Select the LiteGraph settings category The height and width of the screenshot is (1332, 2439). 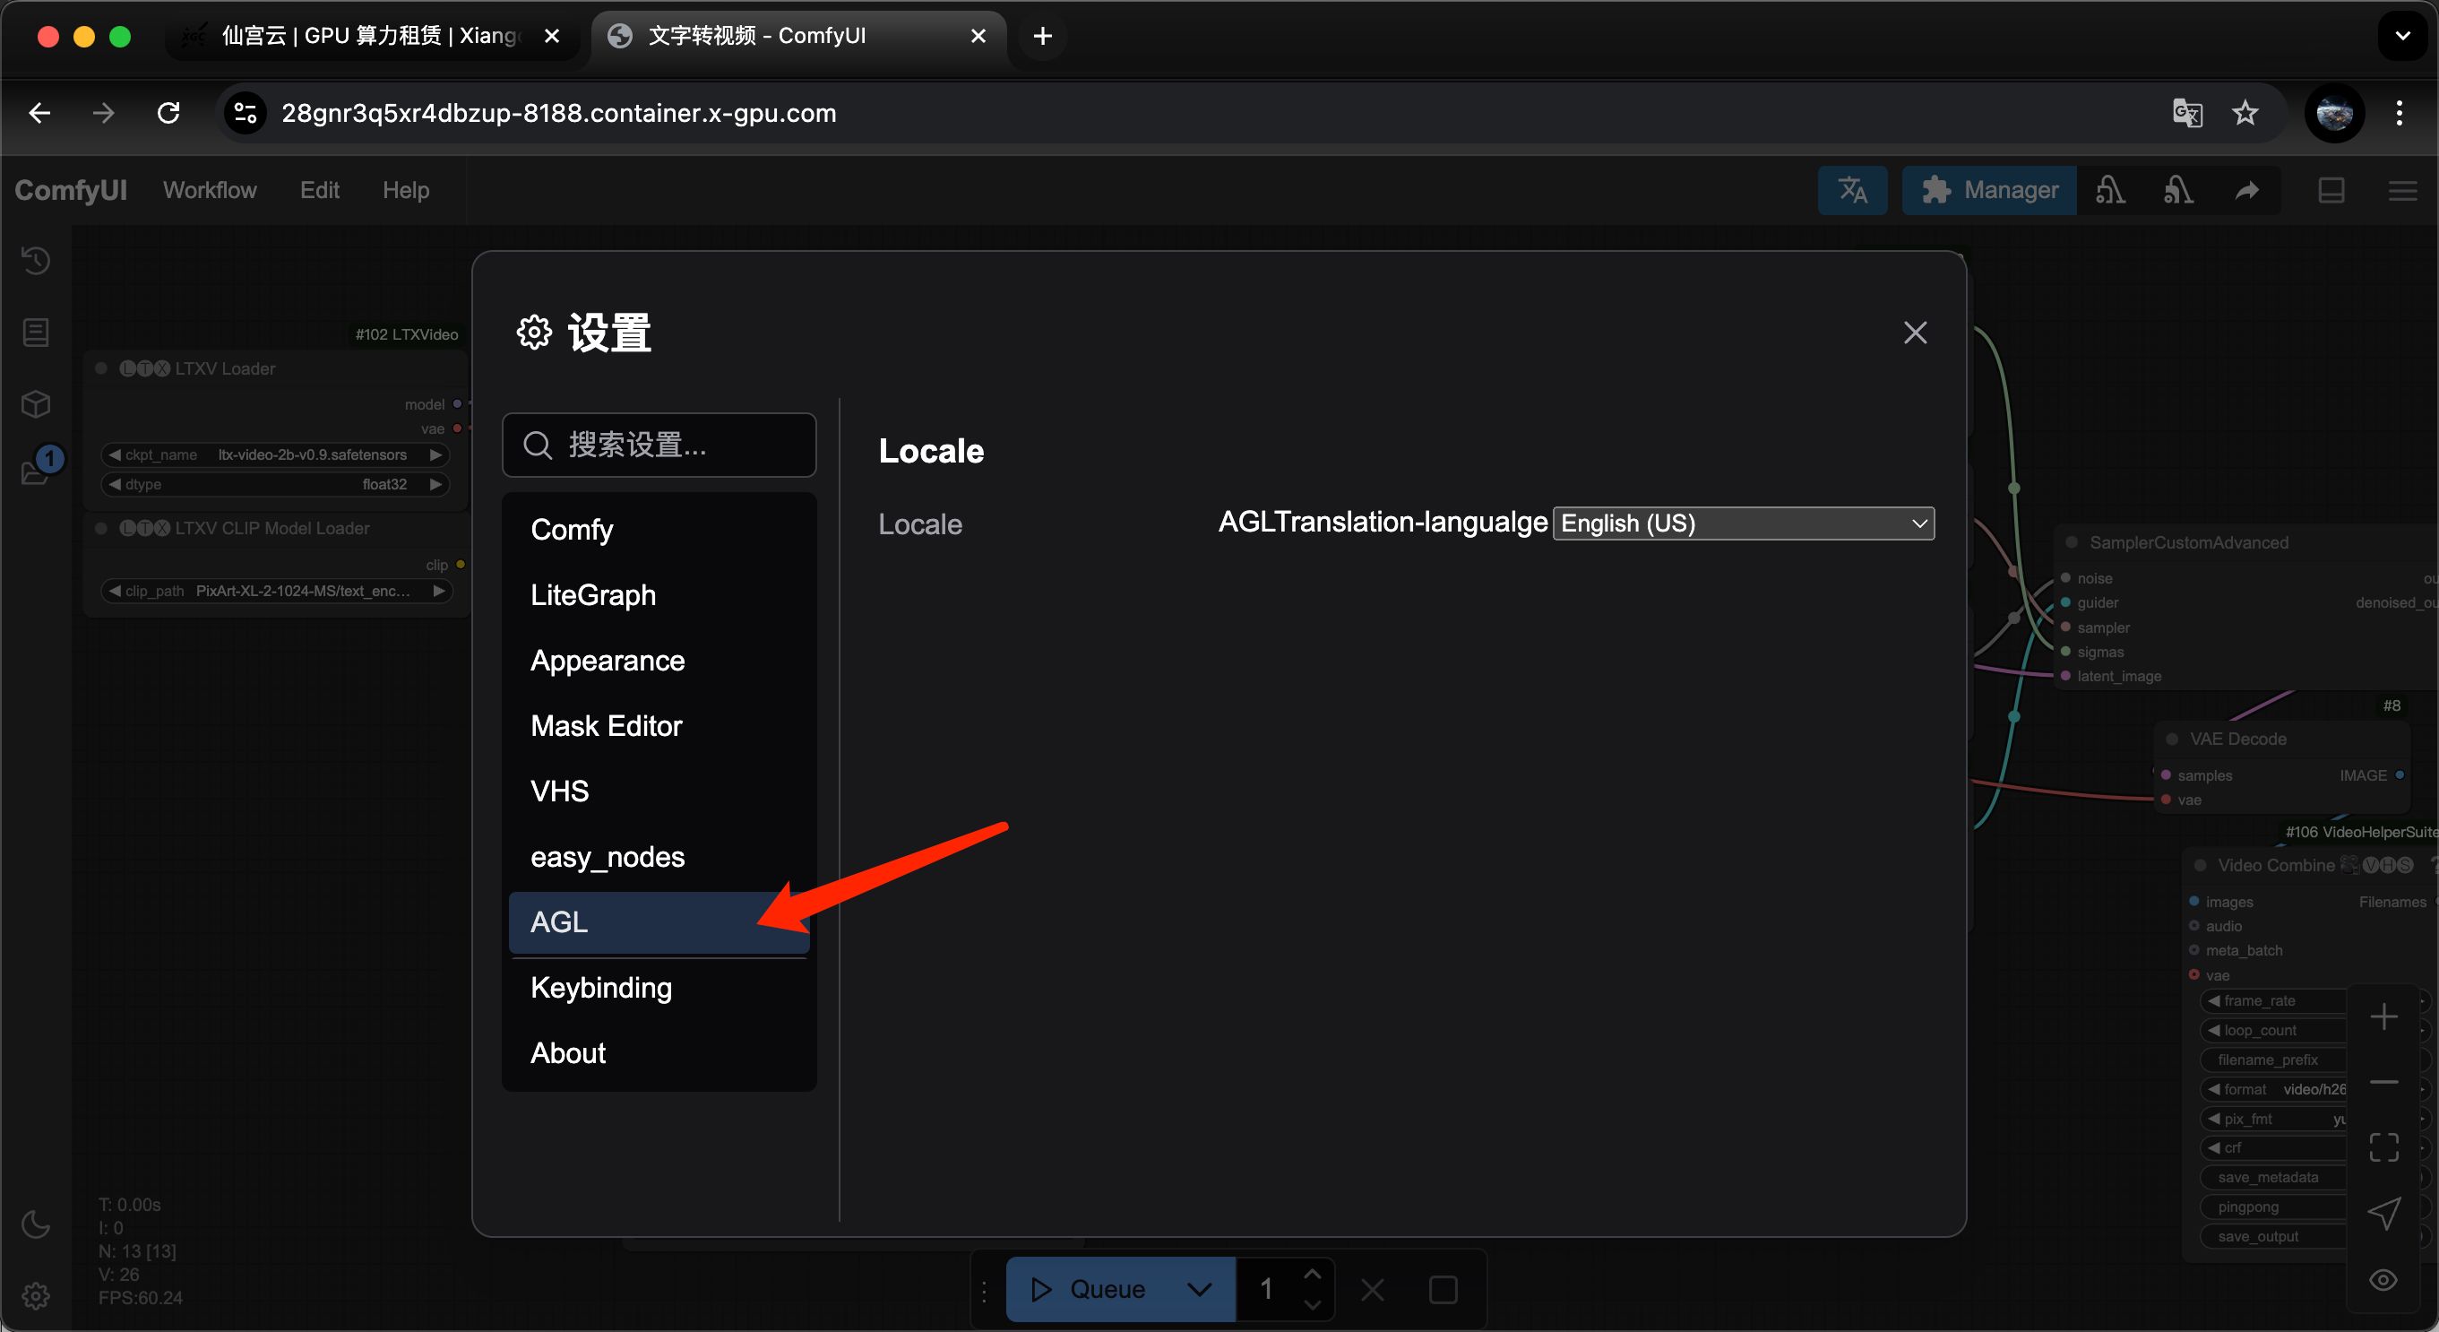click(659, 595)
